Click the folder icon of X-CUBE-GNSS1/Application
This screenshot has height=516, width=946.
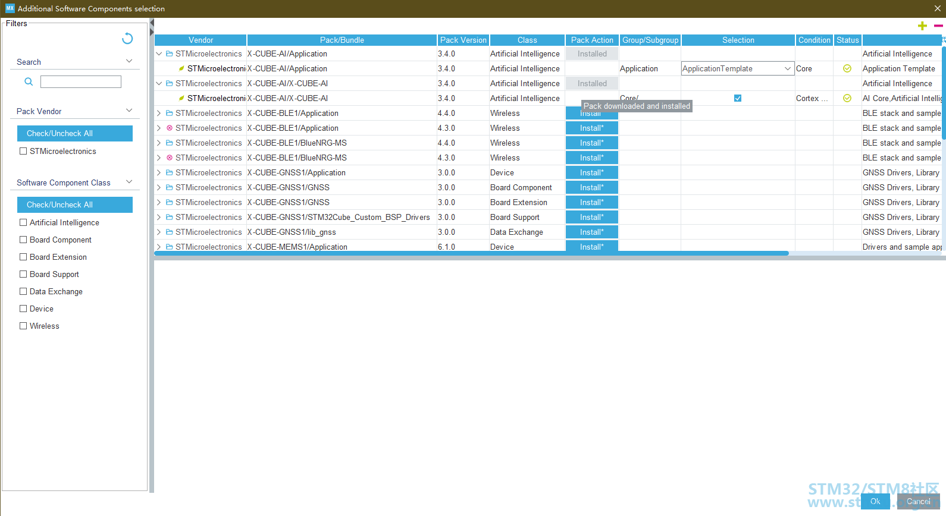(170, 172)
